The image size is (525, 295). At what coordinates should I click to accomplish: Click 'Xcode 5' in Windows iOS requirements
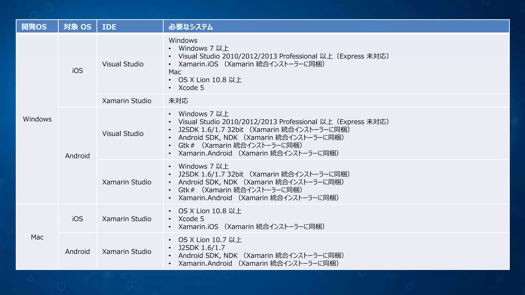191,88
